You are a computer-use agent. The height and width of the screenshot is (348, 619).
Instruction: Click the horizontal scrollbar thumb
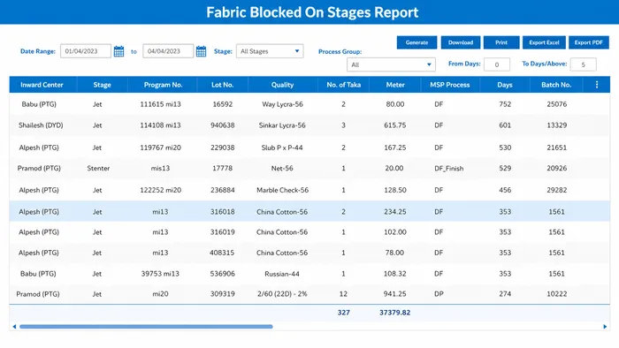pyautogui.click(x=146, y=326)
